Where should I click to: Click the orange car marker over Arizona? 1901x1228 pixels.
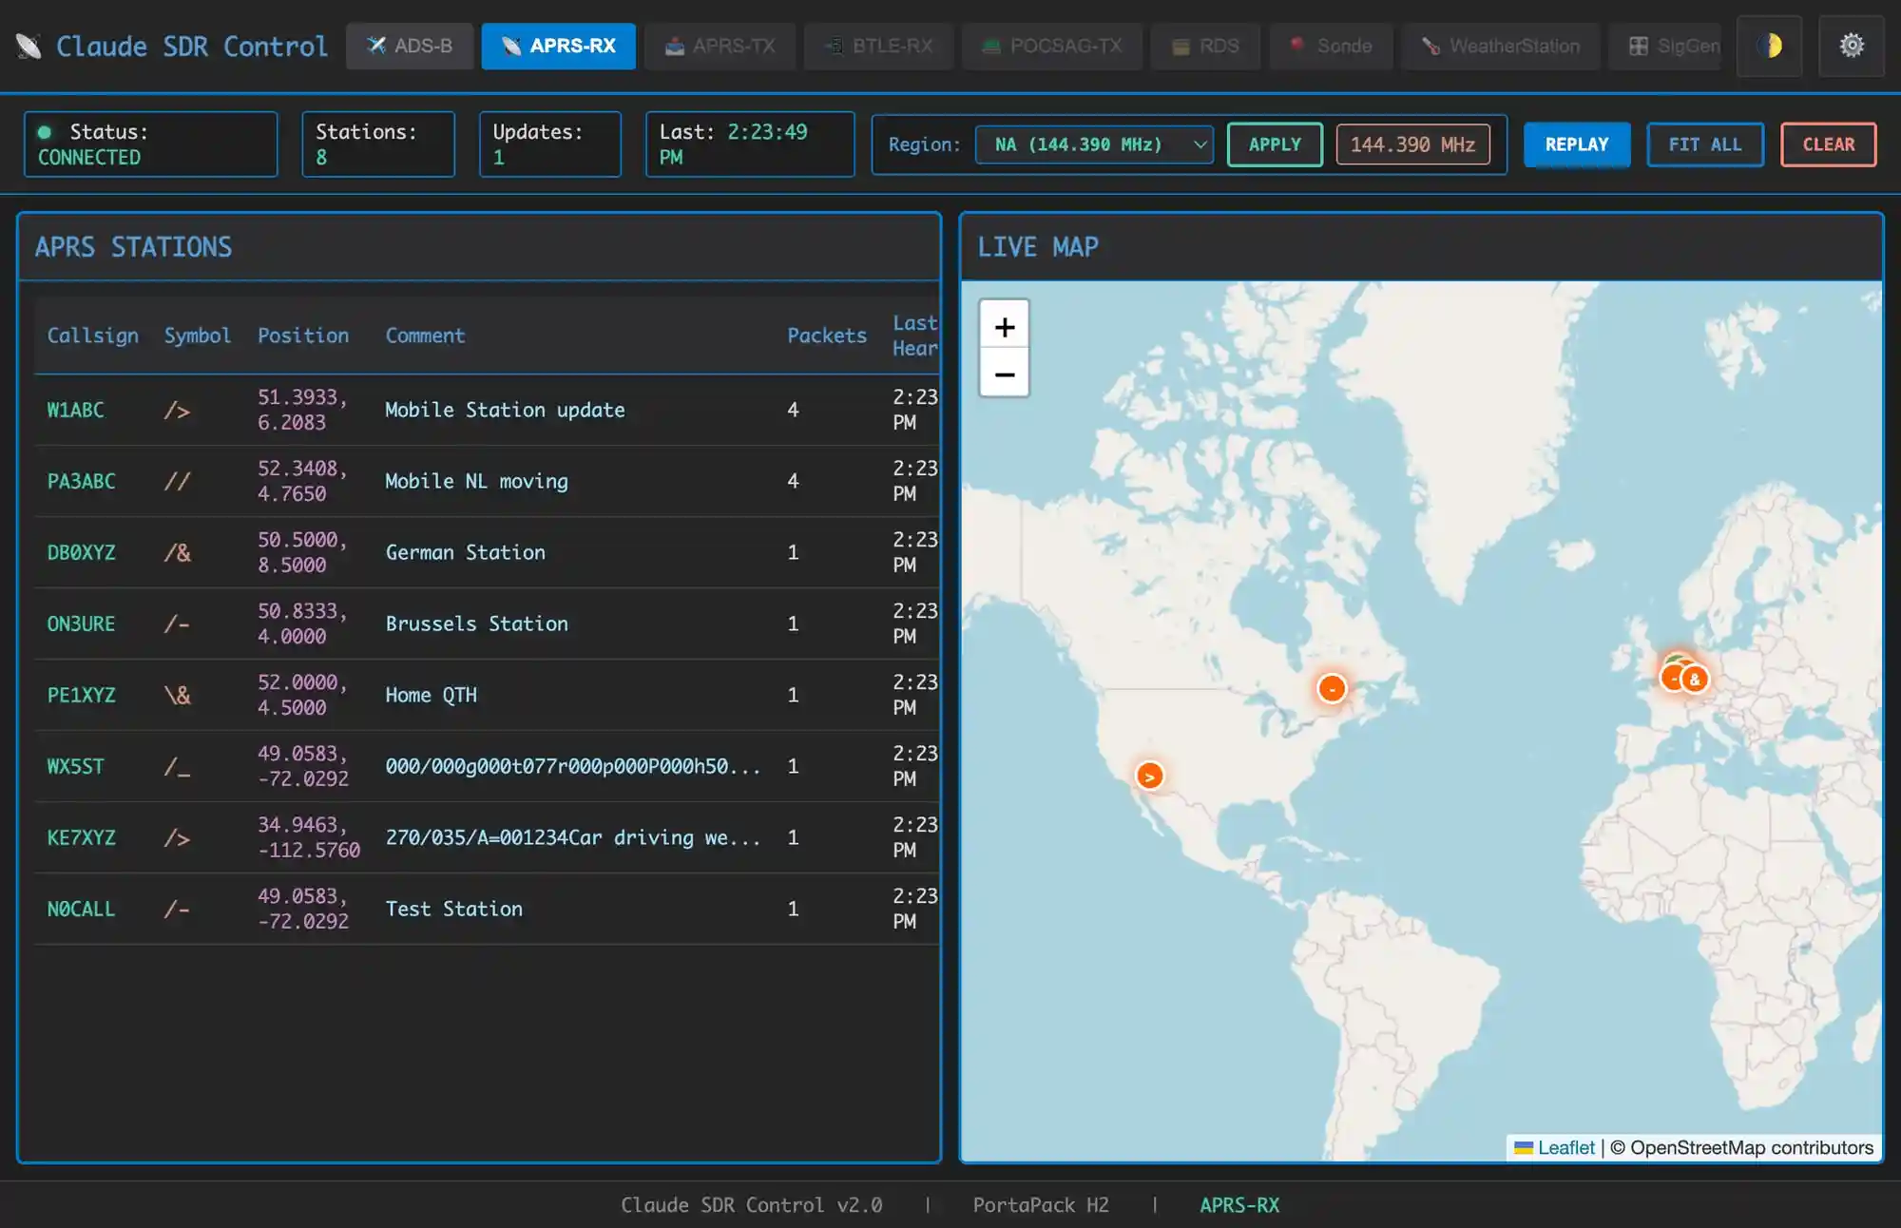pyautogui.click(x=1149, y=777)
